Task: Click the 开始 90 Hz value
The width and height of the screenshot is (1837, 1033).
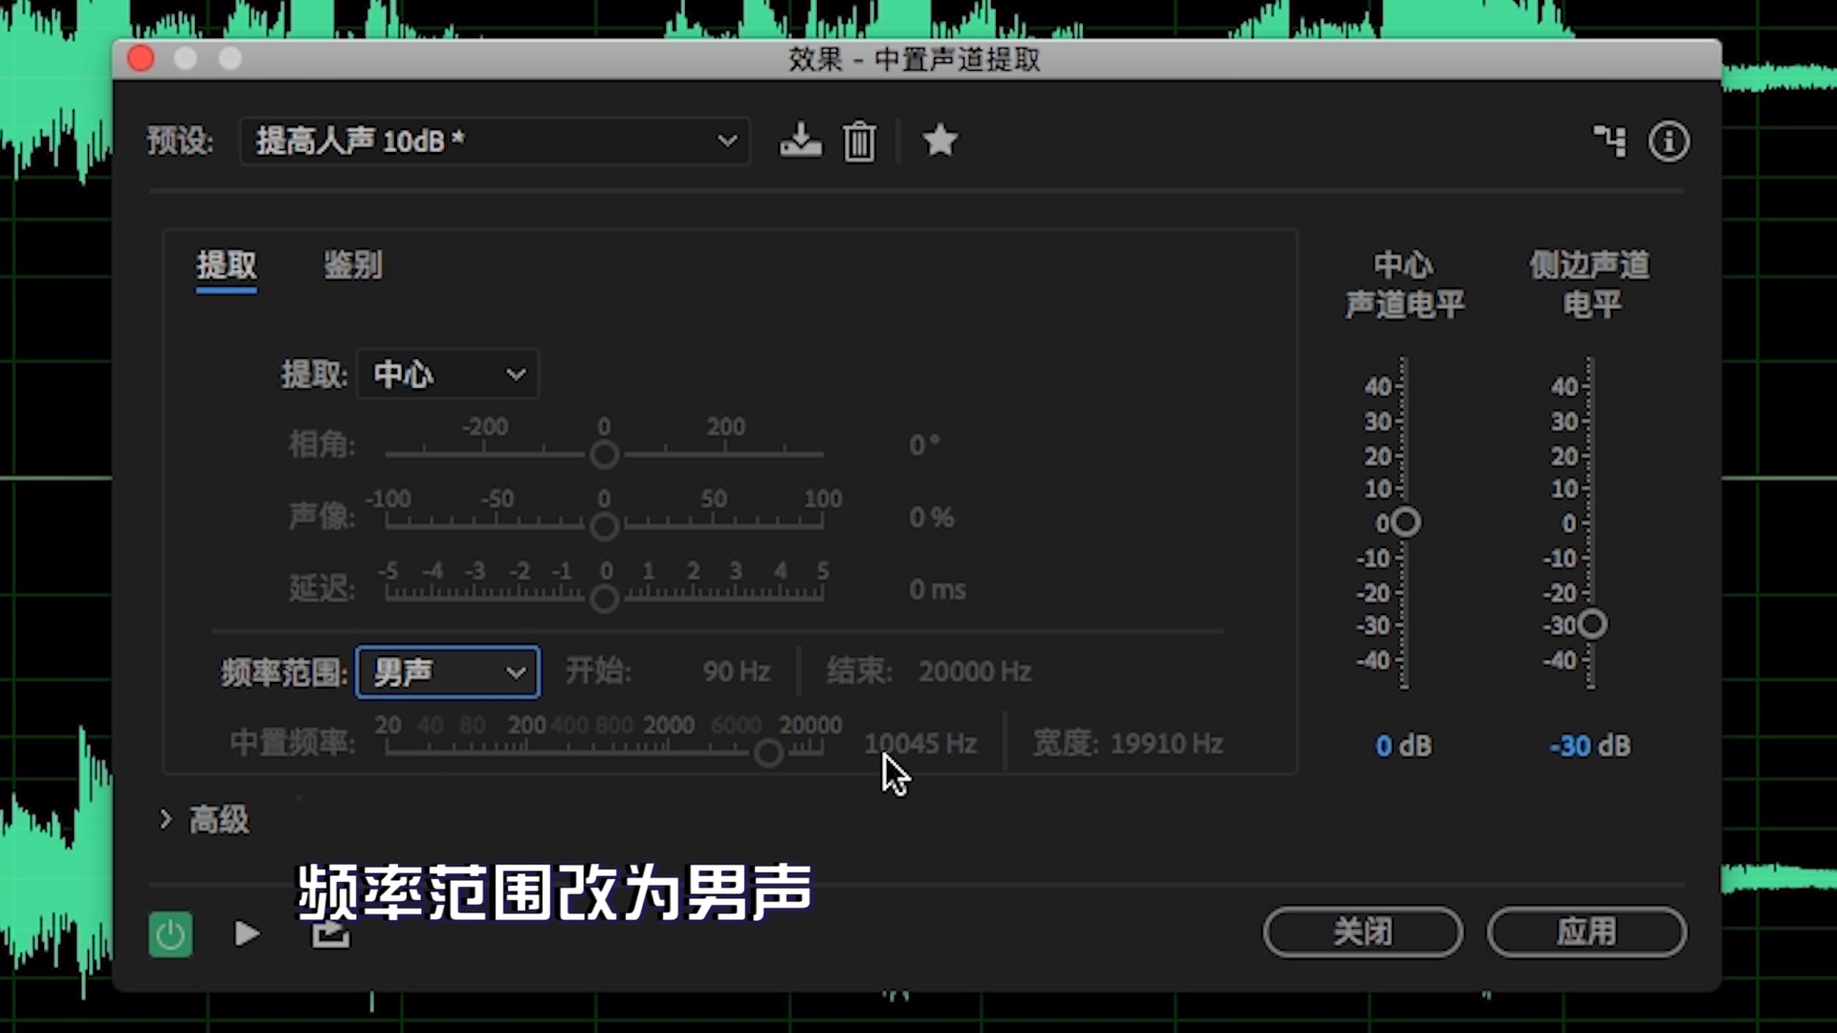Action: (736, 671)
